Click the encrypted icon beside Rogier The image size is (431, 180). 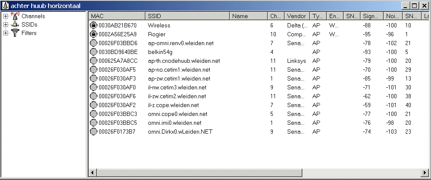(94, 34)
